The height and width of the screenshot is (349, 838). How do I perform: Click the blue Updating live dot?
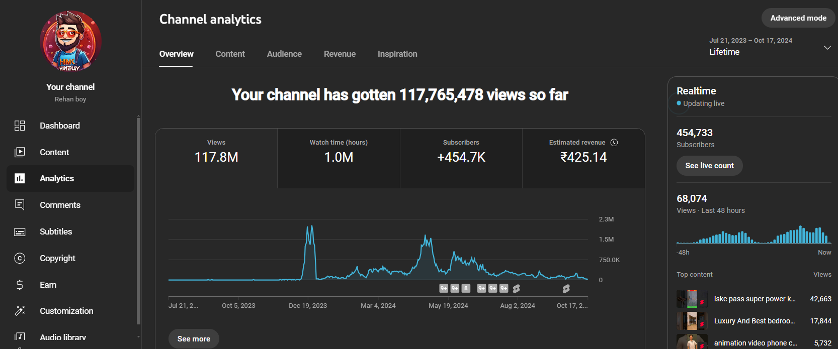679,103
